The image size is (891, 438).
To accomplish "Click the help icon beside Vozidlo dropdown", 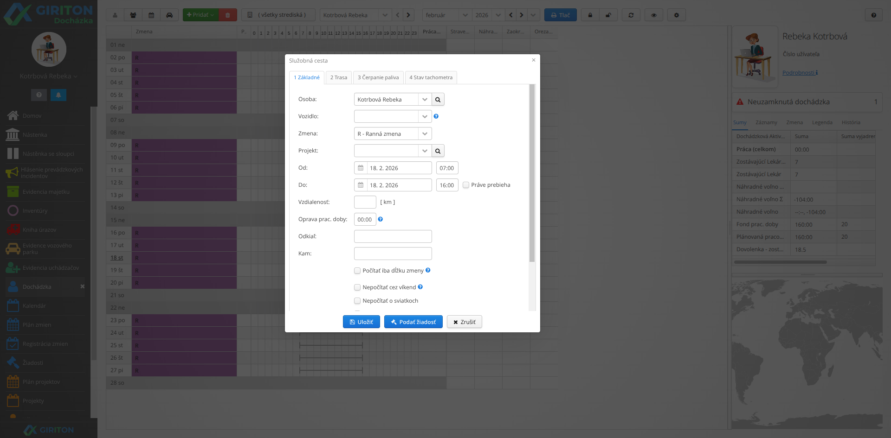I will 436,116.
